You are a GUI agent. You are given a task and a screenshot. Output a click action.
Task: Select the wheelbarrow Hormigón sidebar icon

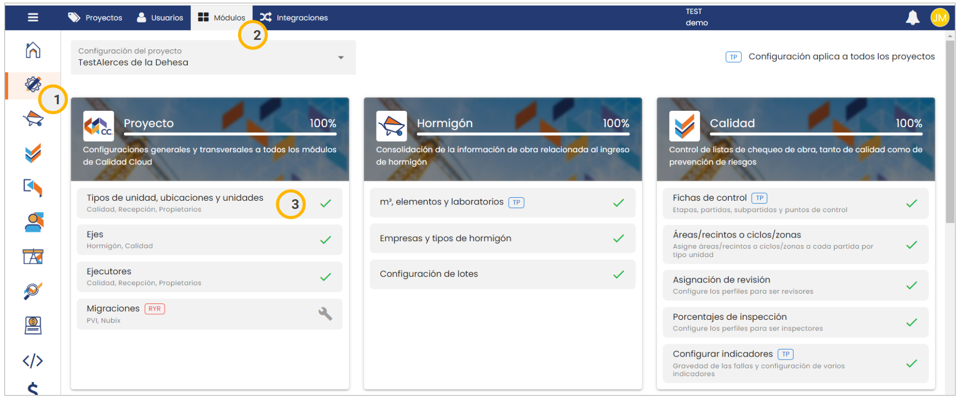pyautogui.click(x=33, y=119)
